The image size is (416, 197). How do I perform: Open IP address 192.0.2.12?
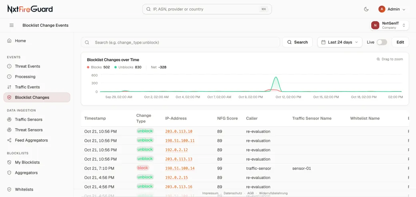[x=176, y=150]
